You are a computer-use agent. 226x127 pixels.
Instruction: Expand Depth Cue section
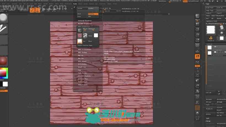click(82, 67)
